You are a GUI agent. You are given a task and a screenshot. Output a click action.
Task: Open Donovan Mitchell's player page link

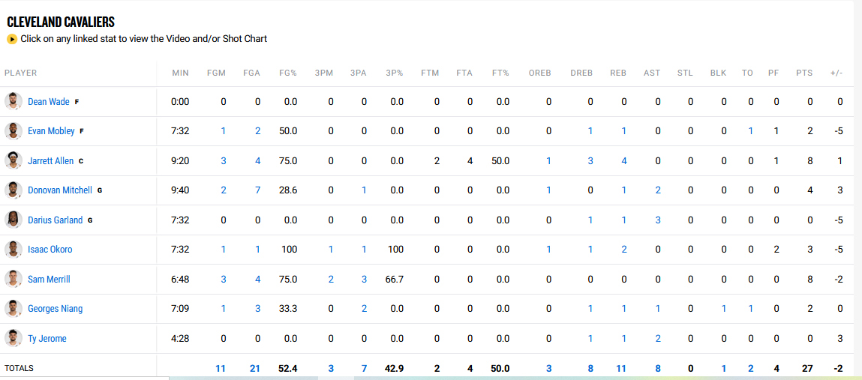pyautogui.click(x=60, y=190)
